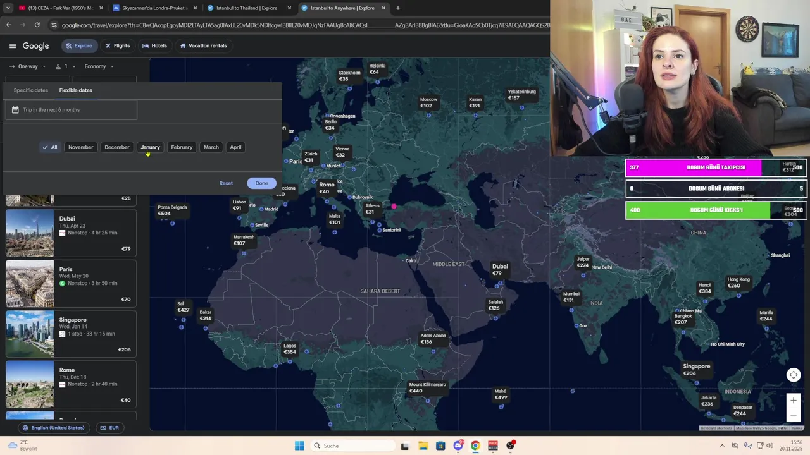Open the Hotels tab
The width and height of the screenshot is (810, 455).
point(154,45)
